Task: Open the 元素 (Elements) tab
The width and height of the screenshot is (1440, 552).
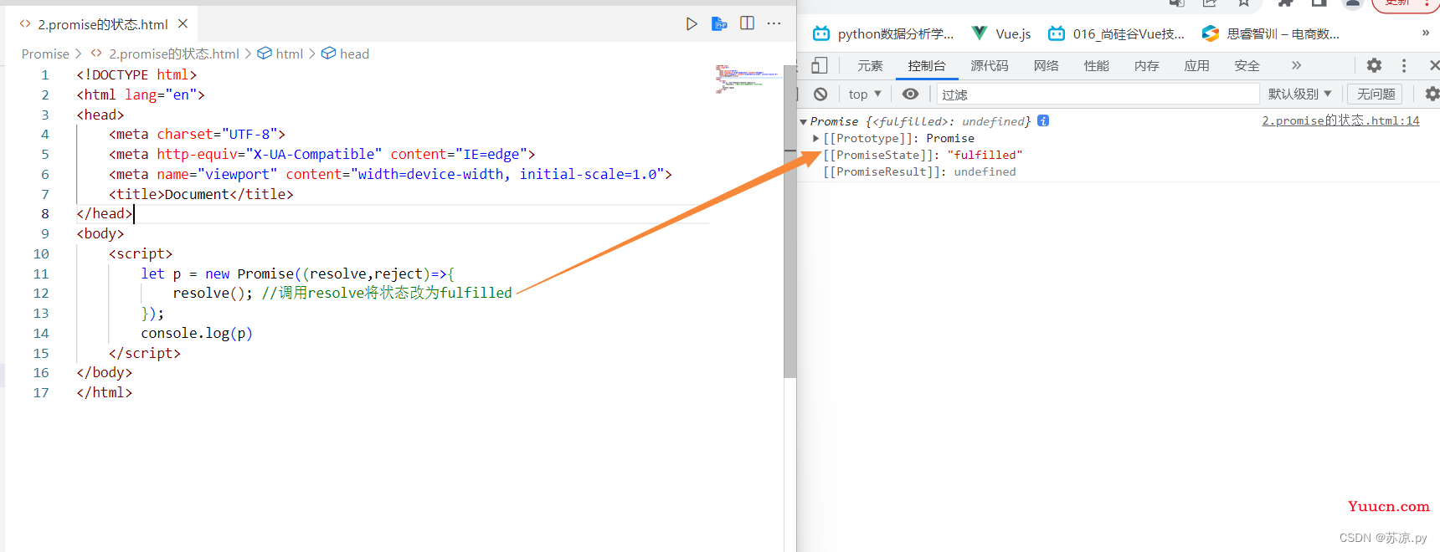Action: [870, 66]
